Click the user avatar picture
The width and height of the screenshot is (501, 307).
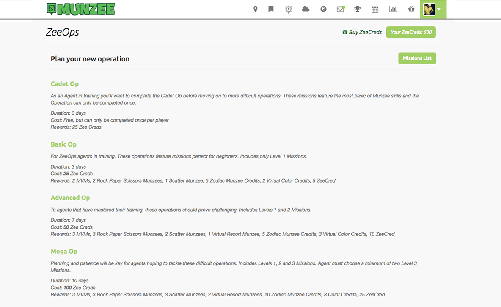click(x=429, y=10)
